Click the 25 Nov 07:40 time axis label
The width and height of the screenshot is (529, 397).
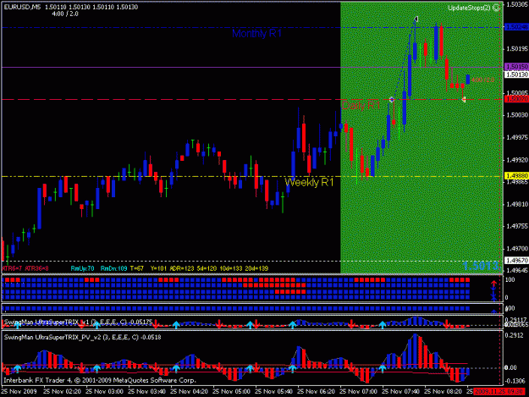pyautogui.click(x=401, y=392)
